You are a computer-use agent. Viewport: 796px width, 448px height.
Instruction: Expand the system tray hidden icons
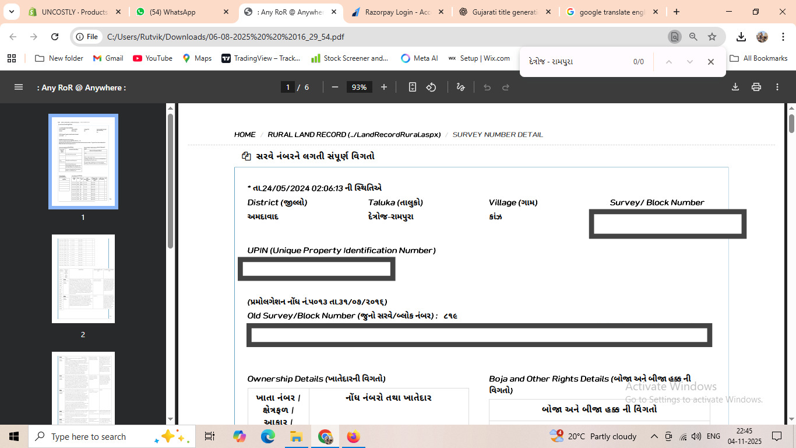[x=654, y=436]
